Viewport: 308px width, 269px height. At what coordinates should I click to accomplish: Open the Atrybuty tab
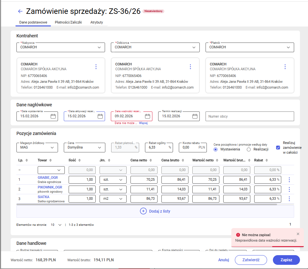96,22
